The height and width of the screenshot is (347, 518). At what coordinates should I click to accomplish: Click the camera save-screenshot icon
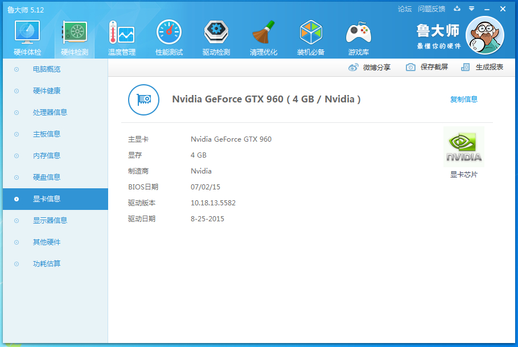pos(410,67)
